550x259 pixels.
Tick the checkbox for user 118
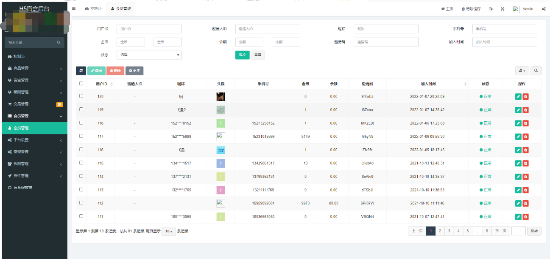[81, 123]
